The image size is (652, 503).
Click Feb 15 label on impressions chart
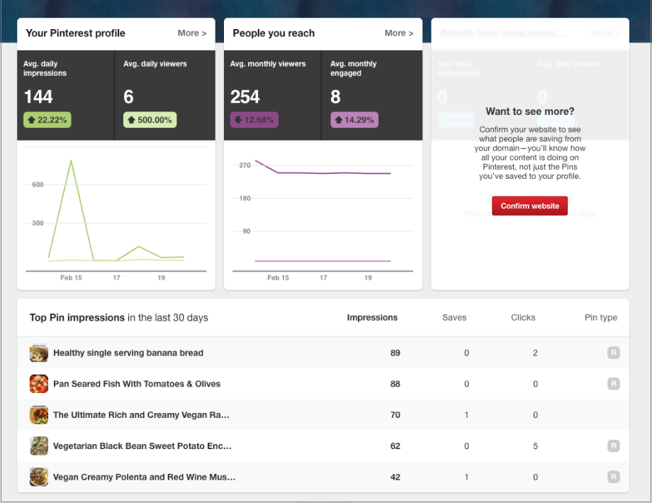[71, 277]
